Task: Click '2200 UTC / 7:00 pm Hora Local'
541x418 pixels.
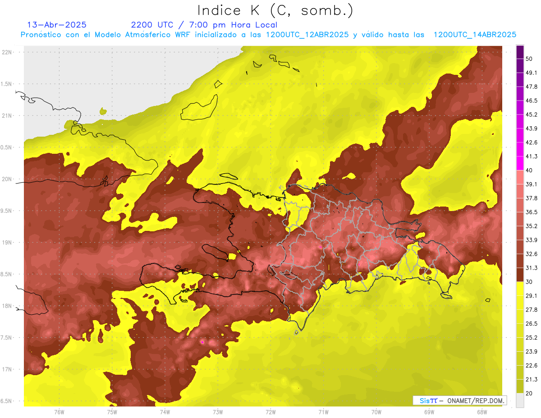Action: click(x=204, y=25)
